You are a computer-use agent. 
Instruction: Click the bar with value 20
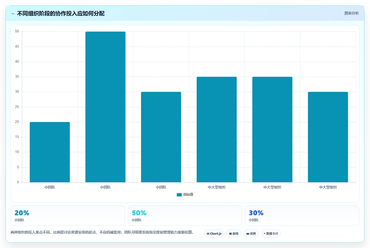click(50, 152)
